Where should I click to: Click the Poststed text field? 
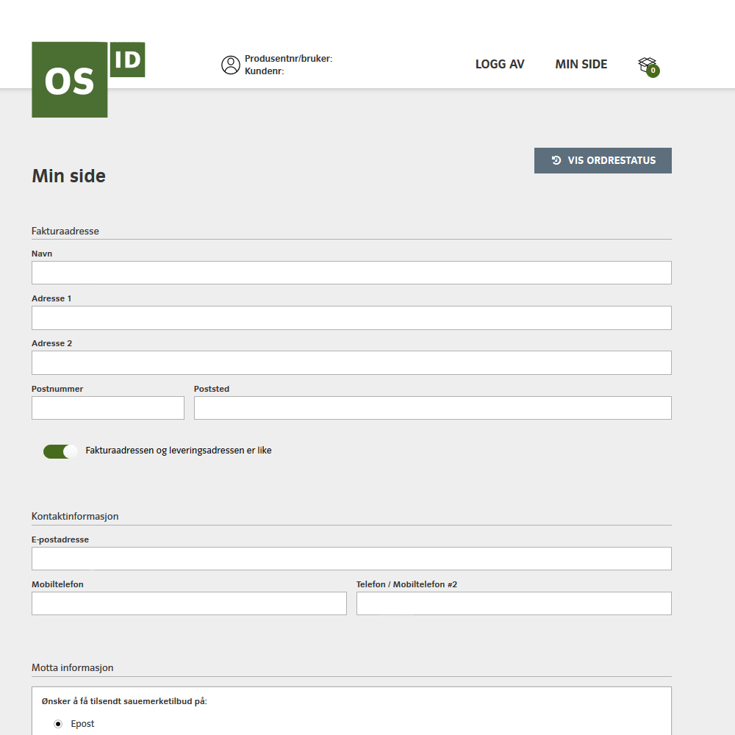(432, 408)
